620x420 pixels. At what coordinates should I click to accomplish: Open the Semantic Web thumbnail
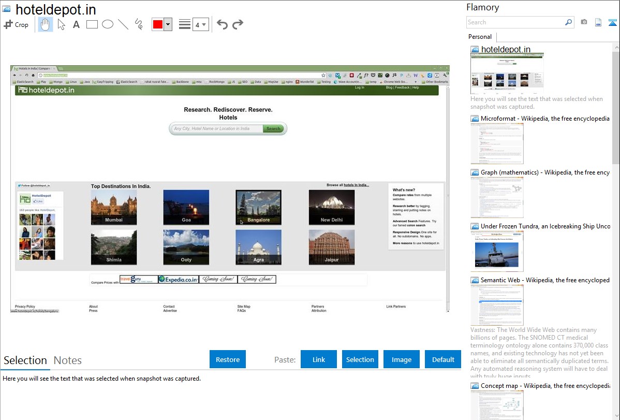click(497, 305)
